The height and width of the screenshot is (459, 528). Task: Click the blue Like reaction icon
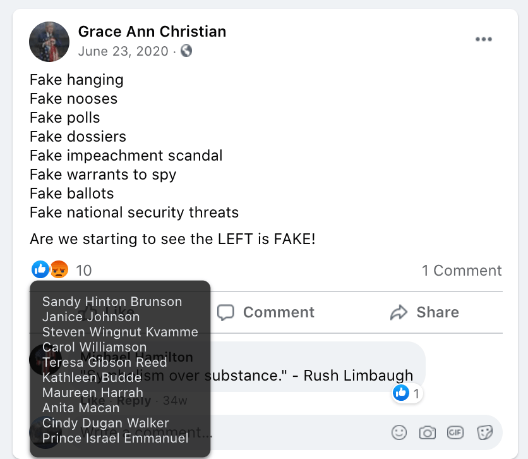[x=40, y=270]
